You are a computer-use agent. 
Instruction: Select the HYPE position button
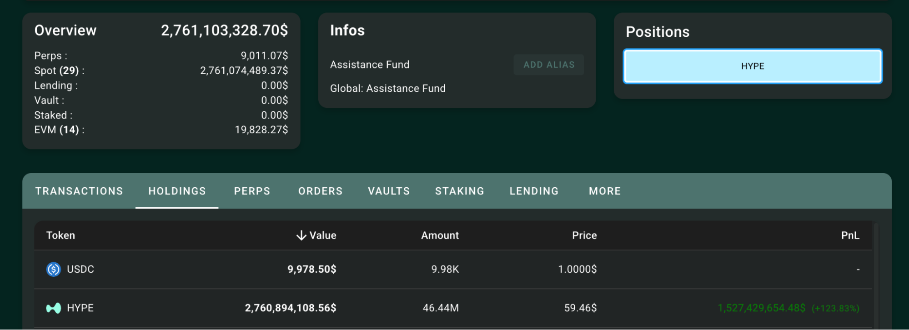[x=753, y=66]
